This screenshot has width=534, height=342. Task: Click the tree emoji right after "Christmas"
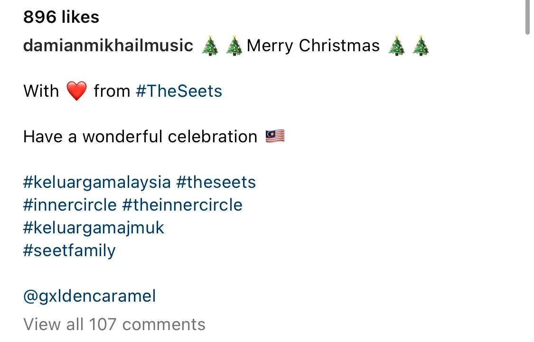pos(397,46)
